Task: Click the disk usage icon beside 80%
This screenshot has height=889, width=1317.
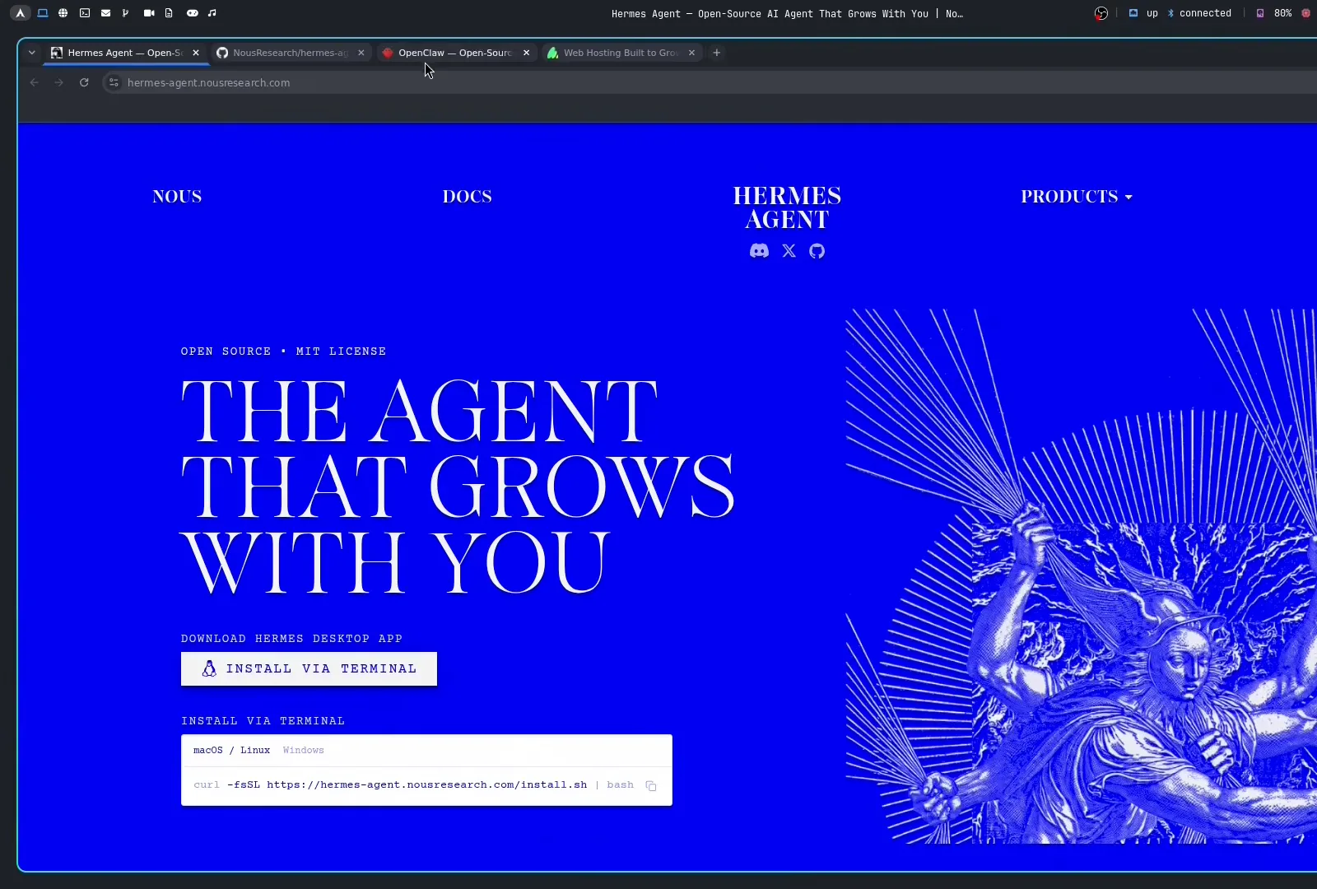Action: coord(1260,13)
